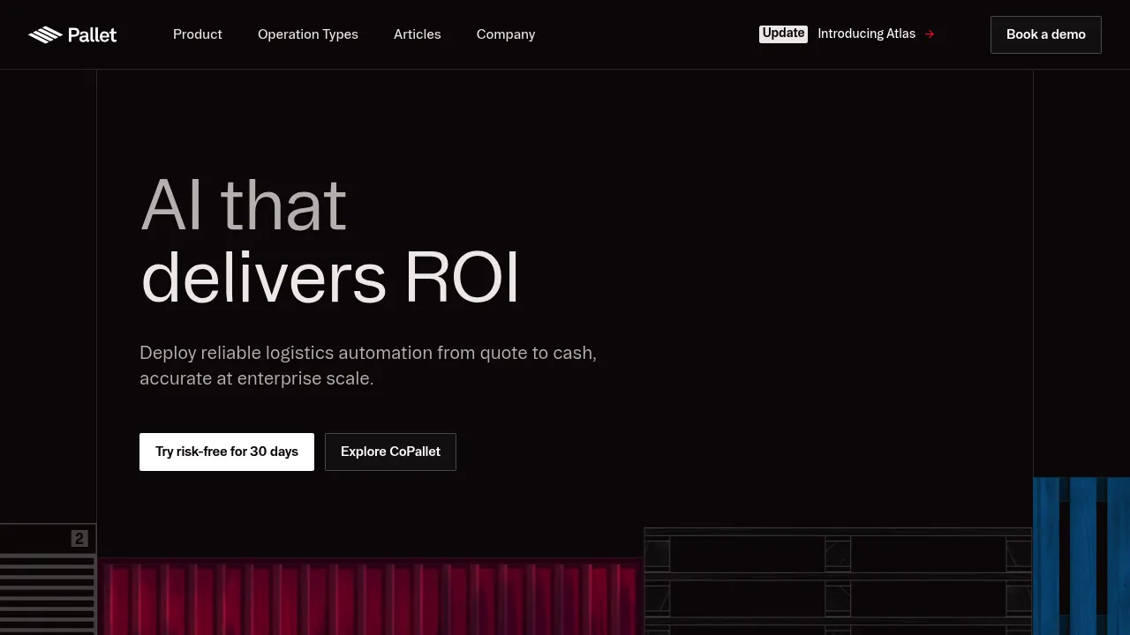Click the blue pallet image
Screen dimensions: 1130x635
click(1081, 557)
